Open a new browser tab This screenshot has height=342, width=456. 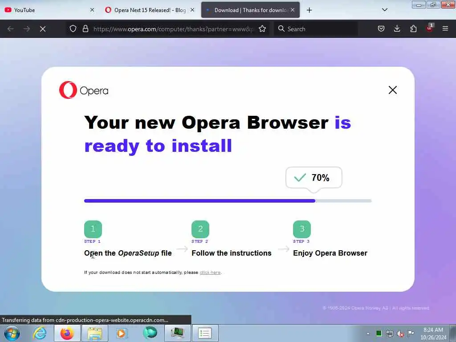coord(309,10)
